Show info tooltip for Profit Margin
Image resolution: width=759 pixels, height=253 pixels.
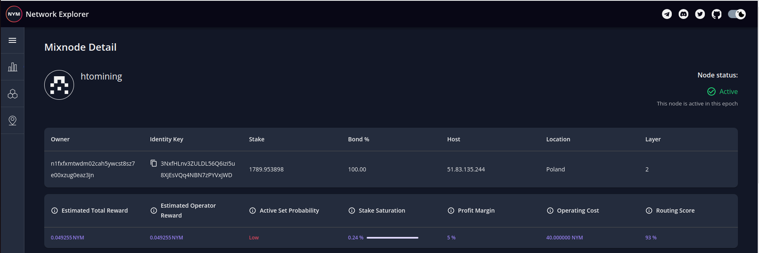pos(451,211)
